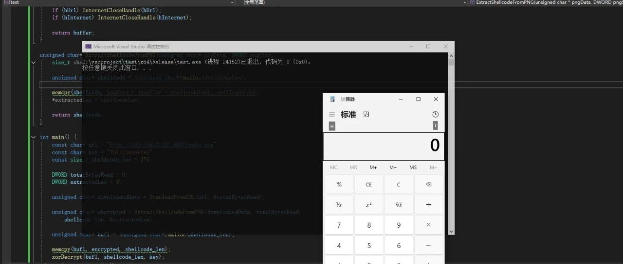Click 'InternetCloseHandle(hInternet)' code line

tap(122, 17)
